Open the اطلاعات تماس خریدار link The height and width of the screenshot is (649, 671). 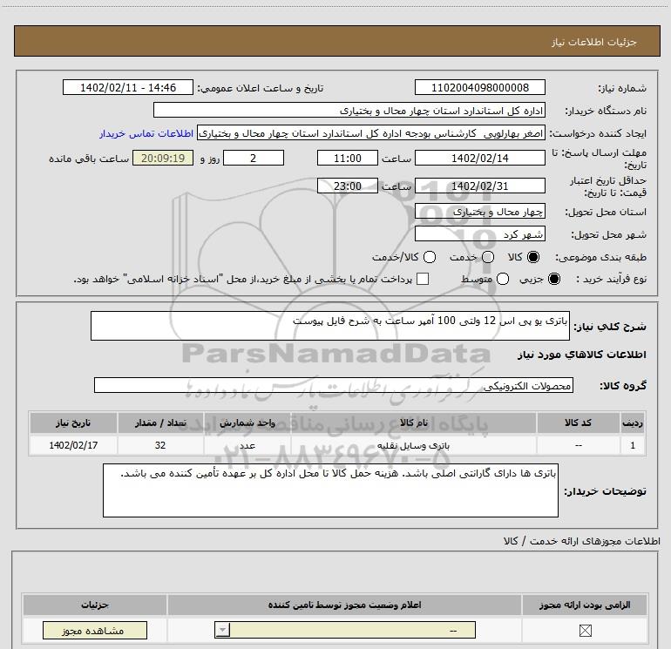146,133
